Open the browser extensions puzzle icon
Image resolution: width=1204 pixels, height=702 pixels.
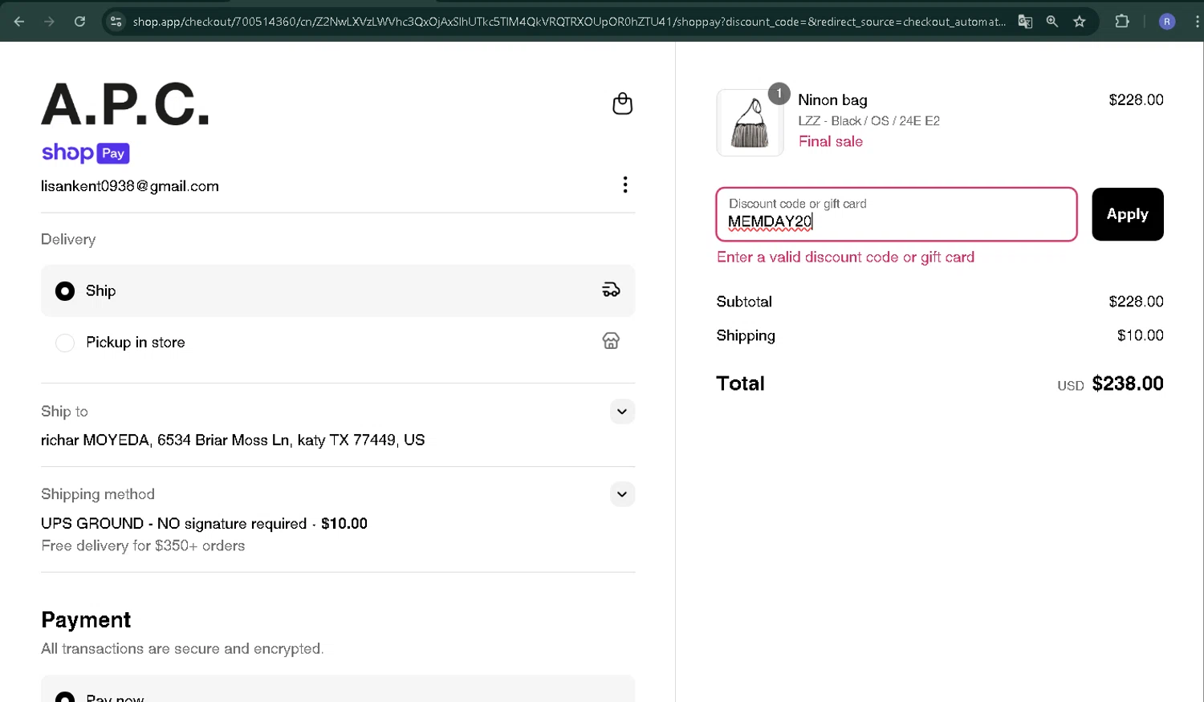click(x=1122, y=22)
